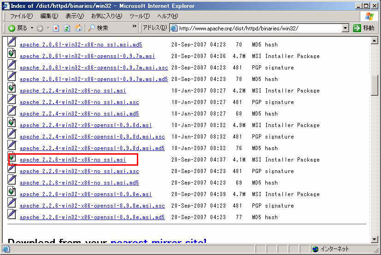381x255 pixels.
Task: Open the Back button history dropdown arrow
Action: [x=32, y=28]
